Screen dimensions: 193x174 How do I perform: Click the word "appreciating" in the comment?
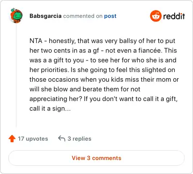click(x=48, y=99)
